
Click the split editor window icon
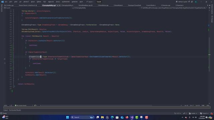point(209,8)
